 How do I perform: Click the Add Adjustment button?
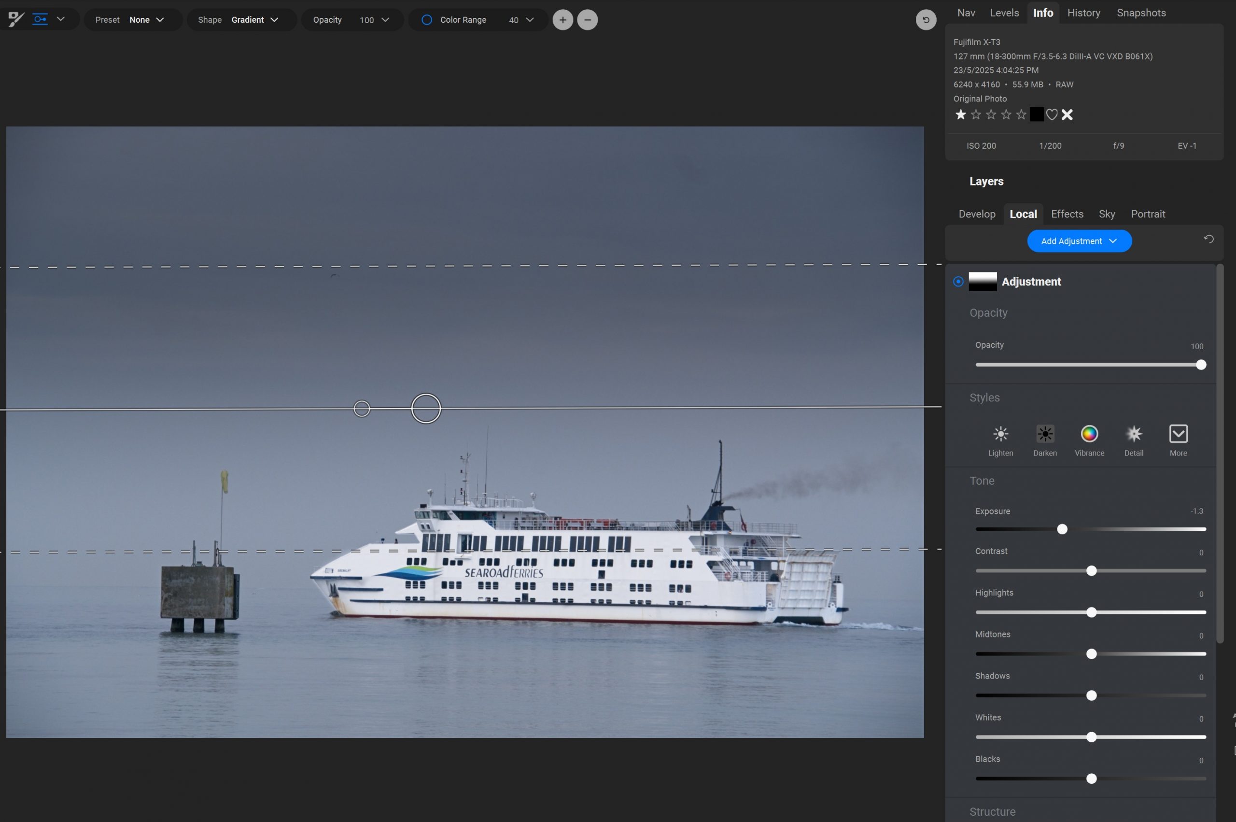pos(1079,241)
